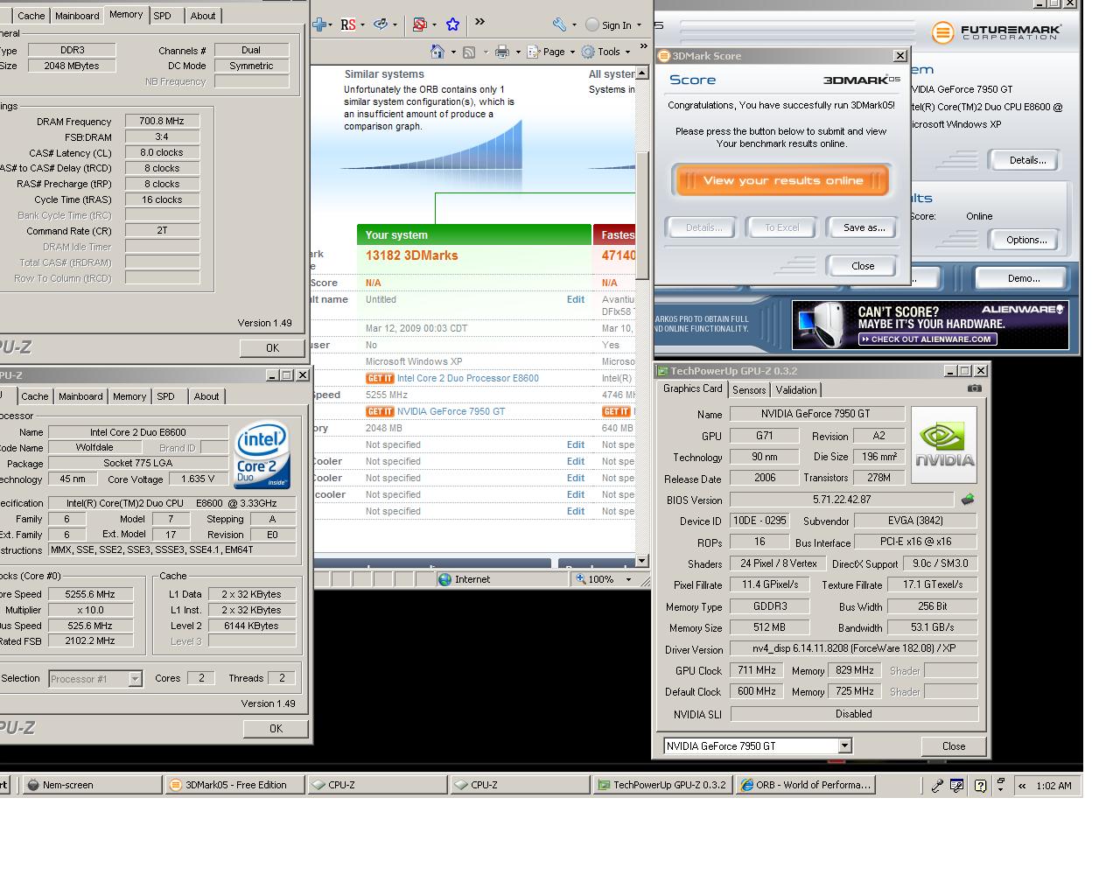Screen dimensions: 1120x896
Task: Click the browser Home icon
Action: (x=437, y=52)
